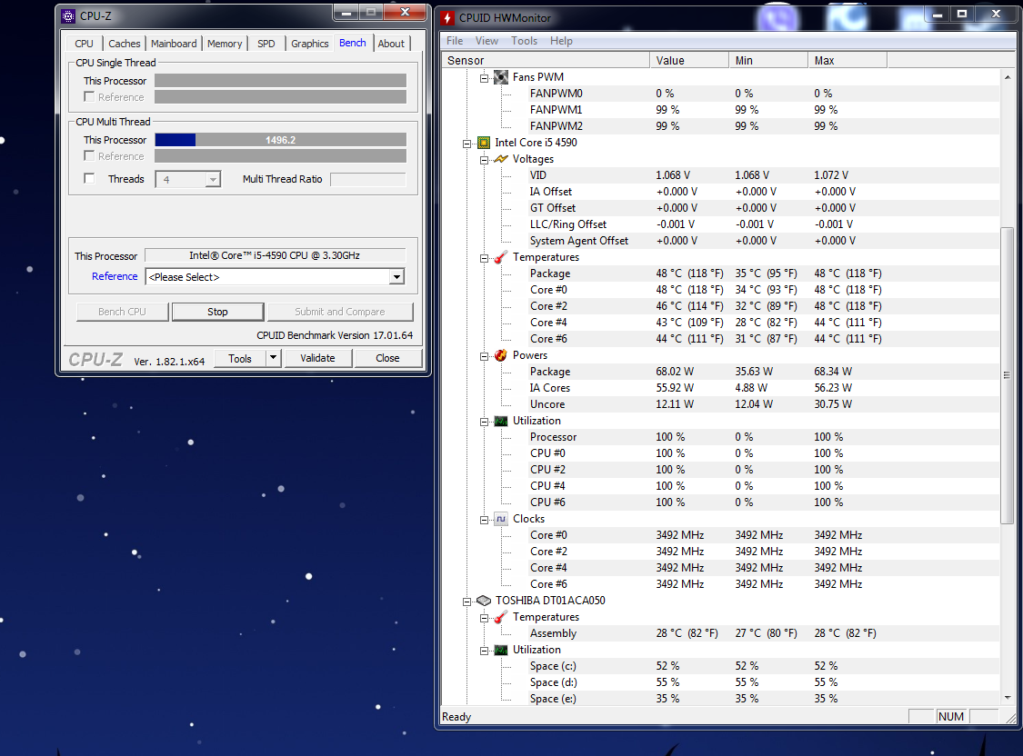
Task: Click the Min column header
Action: pyautogui.click(x=767, y=61)
